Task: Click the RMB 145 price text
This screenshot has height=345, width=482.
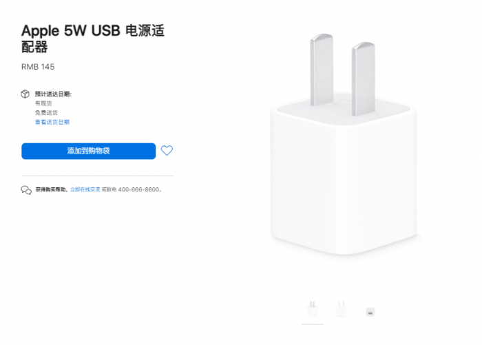Action: click(38, 67)
